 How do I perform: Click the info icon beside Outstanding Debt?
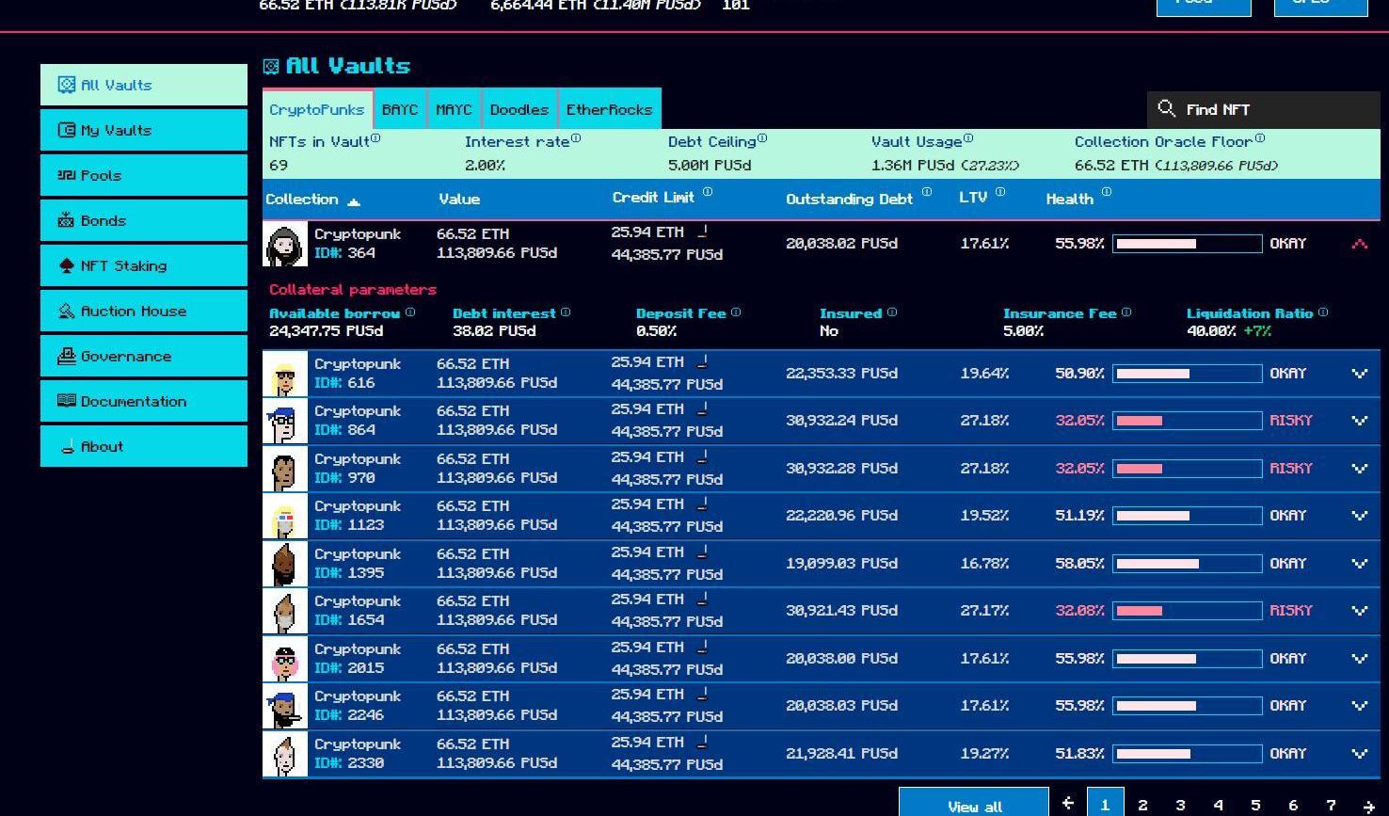[927, 192]
